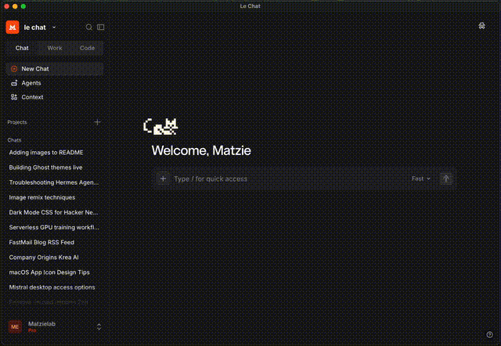This screenshot has height=346, width=501.
Task: Click the ME account avatar
Action: coord(15,326)
